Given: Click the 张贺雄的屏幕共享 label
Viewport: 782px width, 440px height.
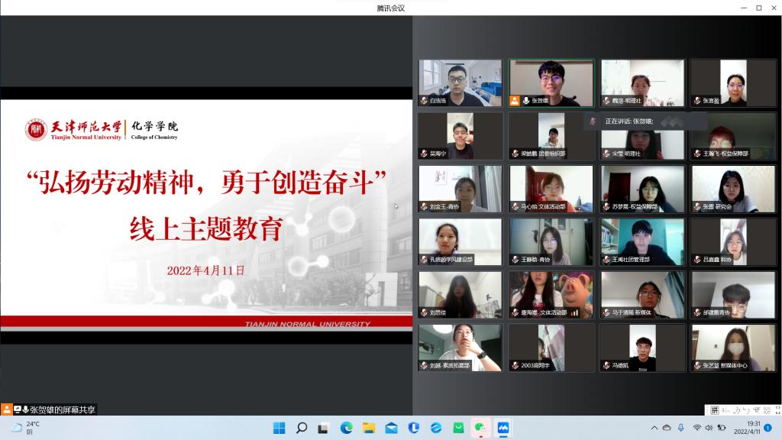Looking at the screenshot, I should point(64,409).
